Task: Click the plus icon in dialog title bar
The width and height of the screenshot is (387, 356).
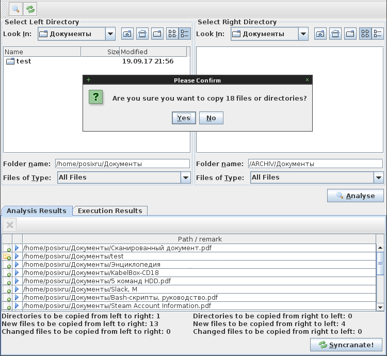Action: pyautogui.click(x=88, y=79)
